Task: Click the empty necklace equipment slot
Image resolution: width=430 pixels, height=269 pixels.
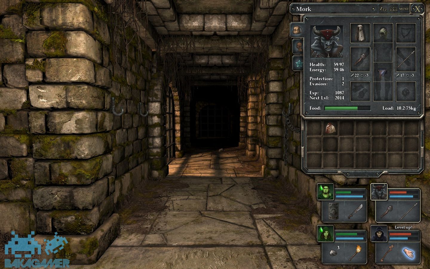Action: pos(406,33)
